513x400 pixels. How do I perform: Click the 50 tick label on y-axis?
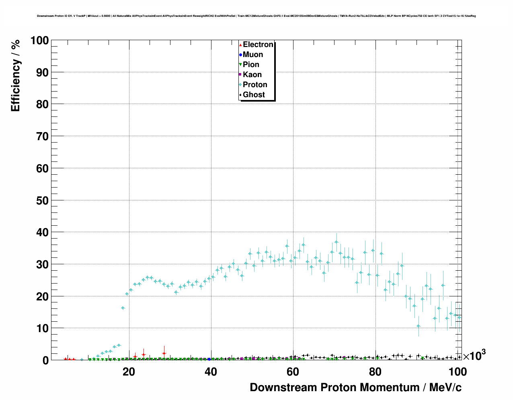point(42,200)
